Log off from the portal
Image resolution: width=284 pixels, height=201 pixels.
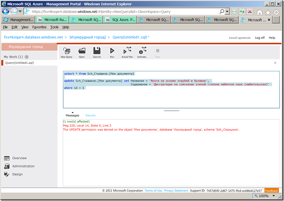coord(260,38)
